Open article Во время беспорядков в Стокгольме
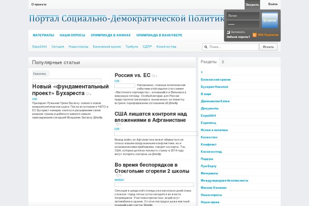This screenshot has width=309, height=206. point(152,168)
